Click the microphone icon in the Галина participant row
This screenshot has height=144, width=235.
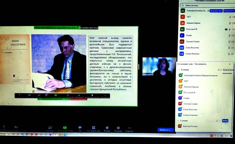(x=229, y=36)
